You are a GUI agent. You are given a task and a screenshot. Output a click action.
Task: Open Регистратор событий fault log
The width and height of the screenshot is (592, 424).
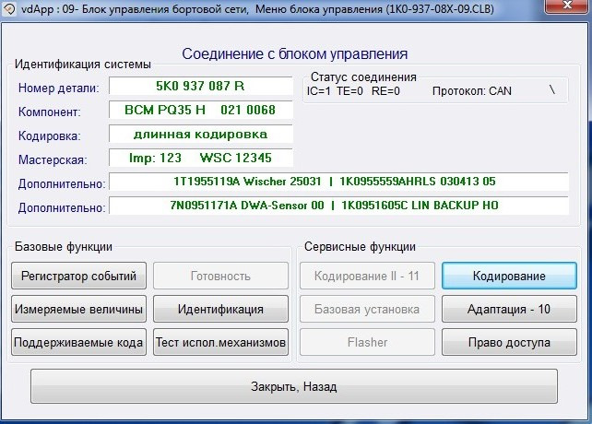[78, 276]
